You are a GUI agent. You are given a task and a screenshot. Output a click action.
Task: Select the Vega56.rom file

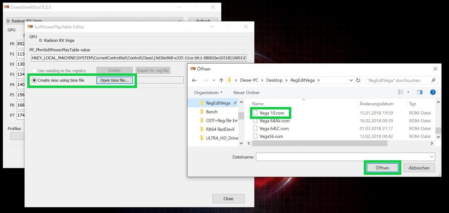pyautogui.click(x=271, y=136)
